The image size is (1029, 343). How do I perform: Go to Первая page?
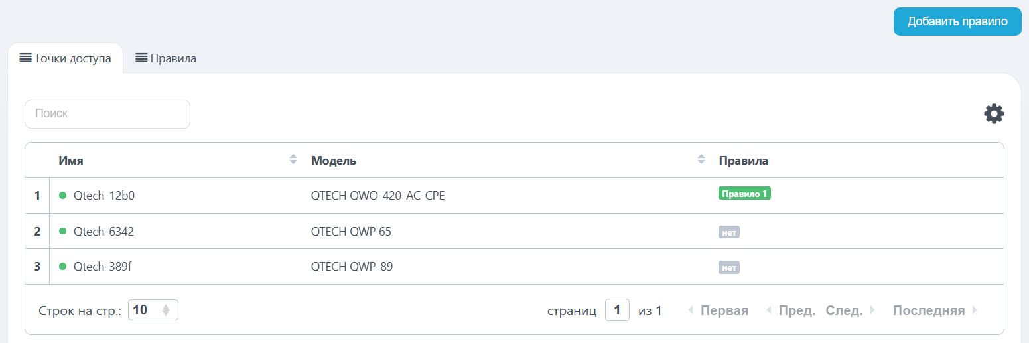tap(718, 310)
